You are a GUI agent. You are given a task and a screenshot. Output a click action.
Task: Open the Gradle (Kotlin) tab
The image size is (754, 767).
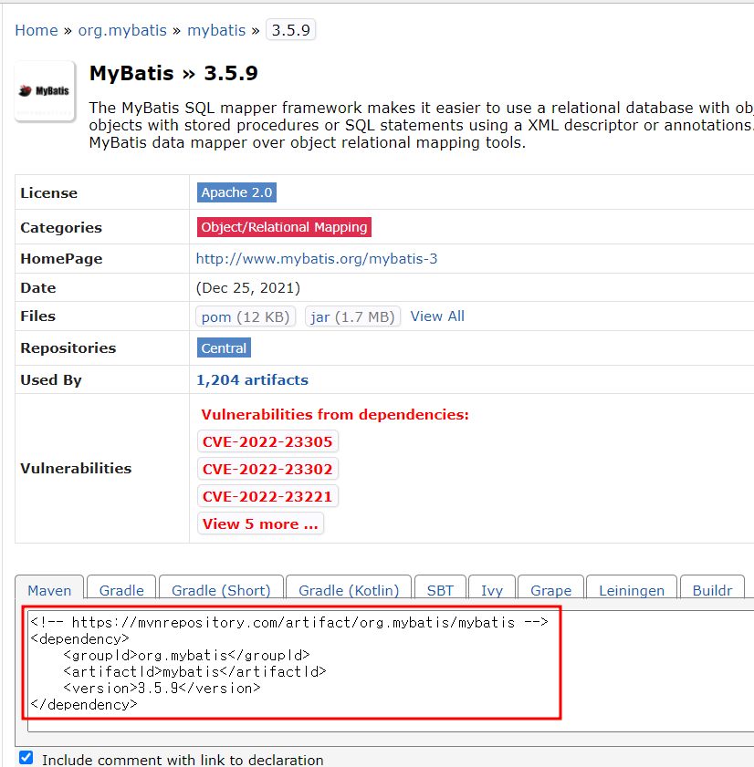pos(347,589)
